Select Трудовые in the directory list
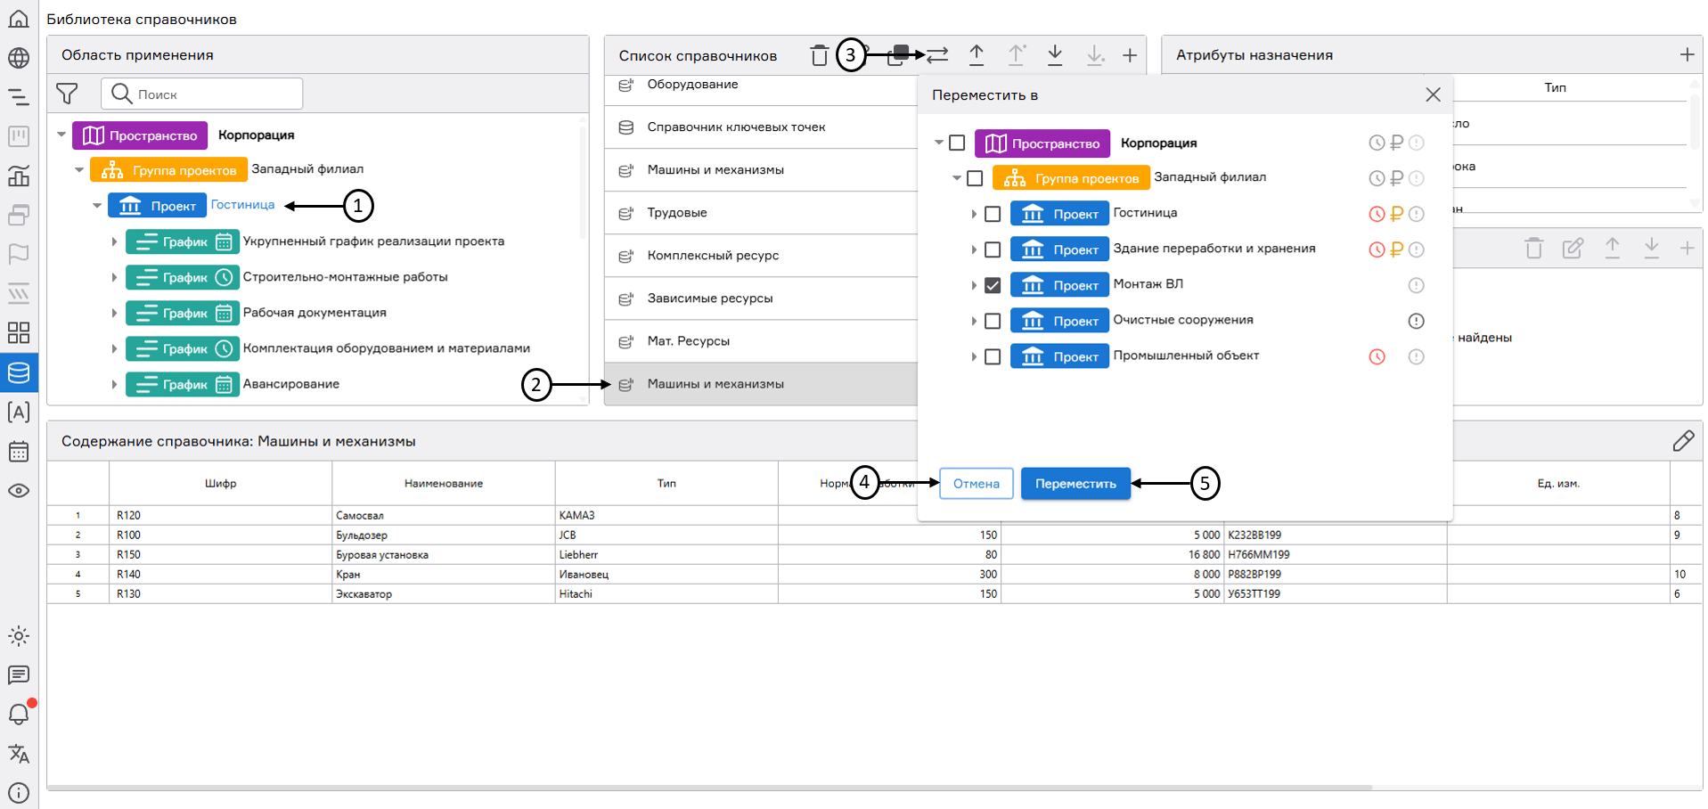This screenshot has height=809, width=1708. tap(677, 213)
